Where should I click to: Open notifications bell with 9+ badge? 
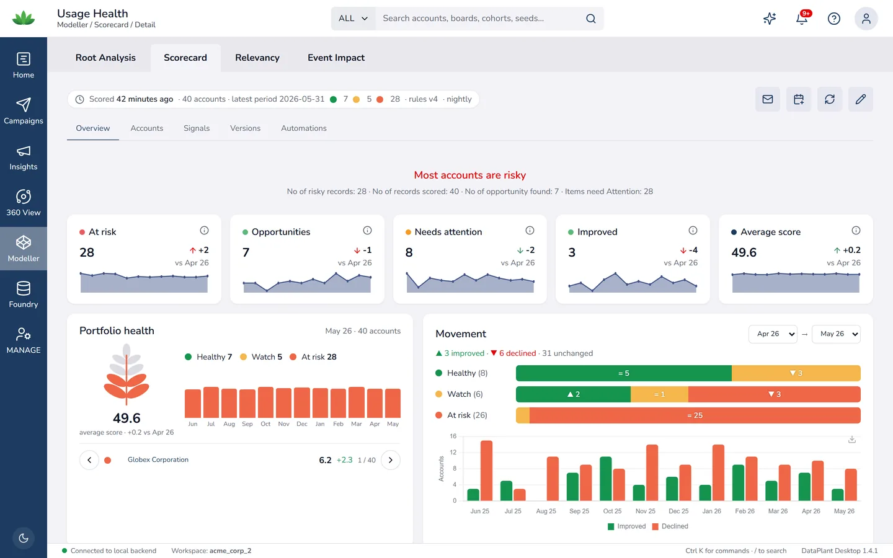click(802, 19)
